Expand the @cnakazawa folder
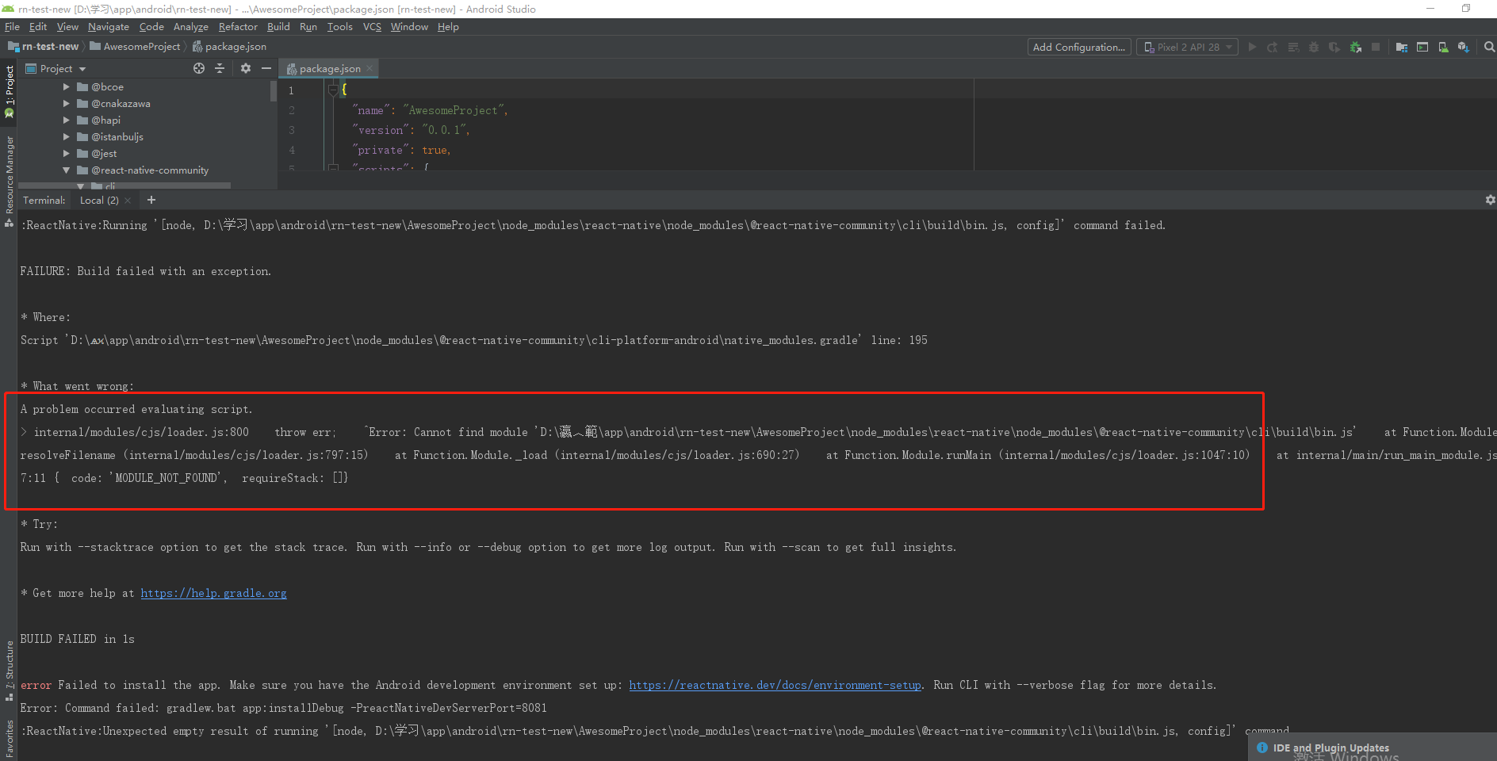The width and height of the screenshot is (1497, 761). 67,104
